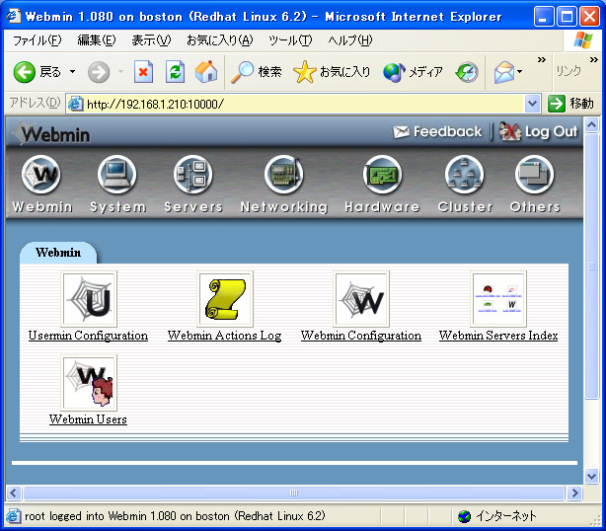The width and height of the screenshot is (606, 531).
Task: Click the Search magnifier toolbar button
Action: 257,72
